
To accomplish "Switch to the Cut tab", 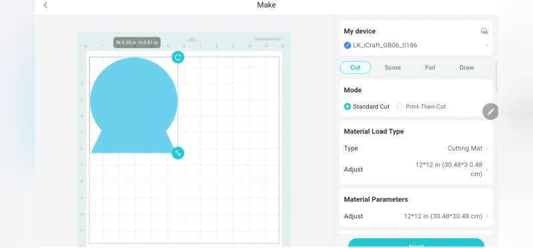I will click(355, 67).
